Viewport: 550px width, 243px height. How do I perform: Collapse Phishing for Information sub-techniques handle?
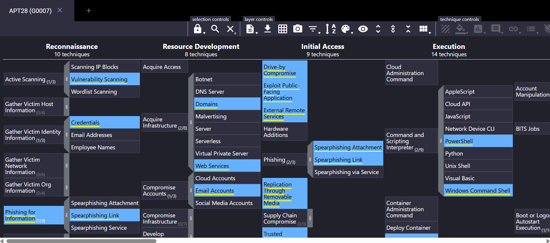(67, 215)
